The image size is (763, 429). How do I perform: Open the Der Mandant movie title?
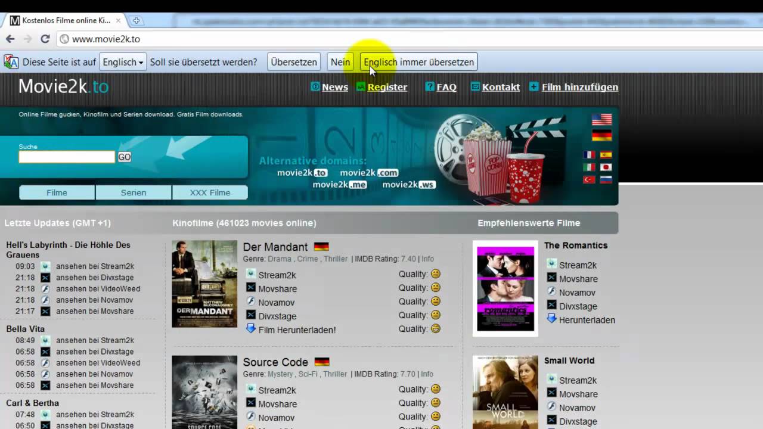(x=275, y=247)
